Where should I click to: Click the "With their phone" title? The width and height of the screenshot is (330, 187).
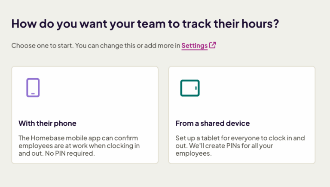click(x=47, y=124)
